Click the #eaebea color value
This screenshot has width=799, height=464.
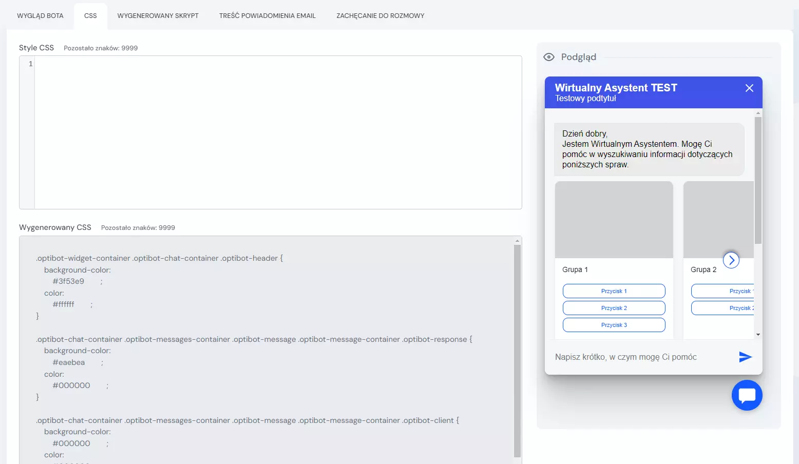tap(69, 362)
